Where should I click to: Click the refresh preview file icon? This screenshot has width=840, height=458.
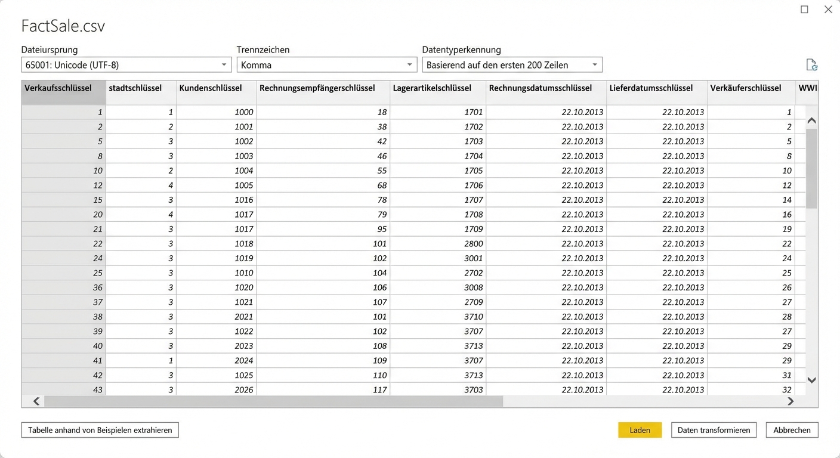coord(811,65)
